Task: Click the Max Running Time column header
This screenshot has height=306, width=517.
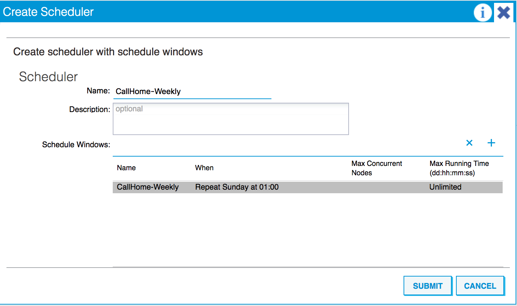Action: [x=459, y=168]
